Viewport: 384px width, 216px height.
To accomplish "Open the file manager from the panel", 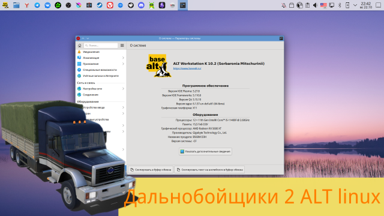I will (x=16, y=5).
